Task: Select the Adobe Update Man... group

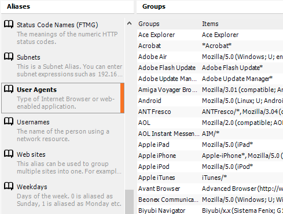Action: click(x=168, y=79)
